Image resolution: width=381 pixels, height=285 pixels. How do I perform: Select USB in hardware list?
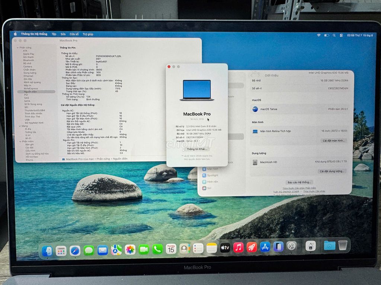pyautogui.click(x=27, y=120)
